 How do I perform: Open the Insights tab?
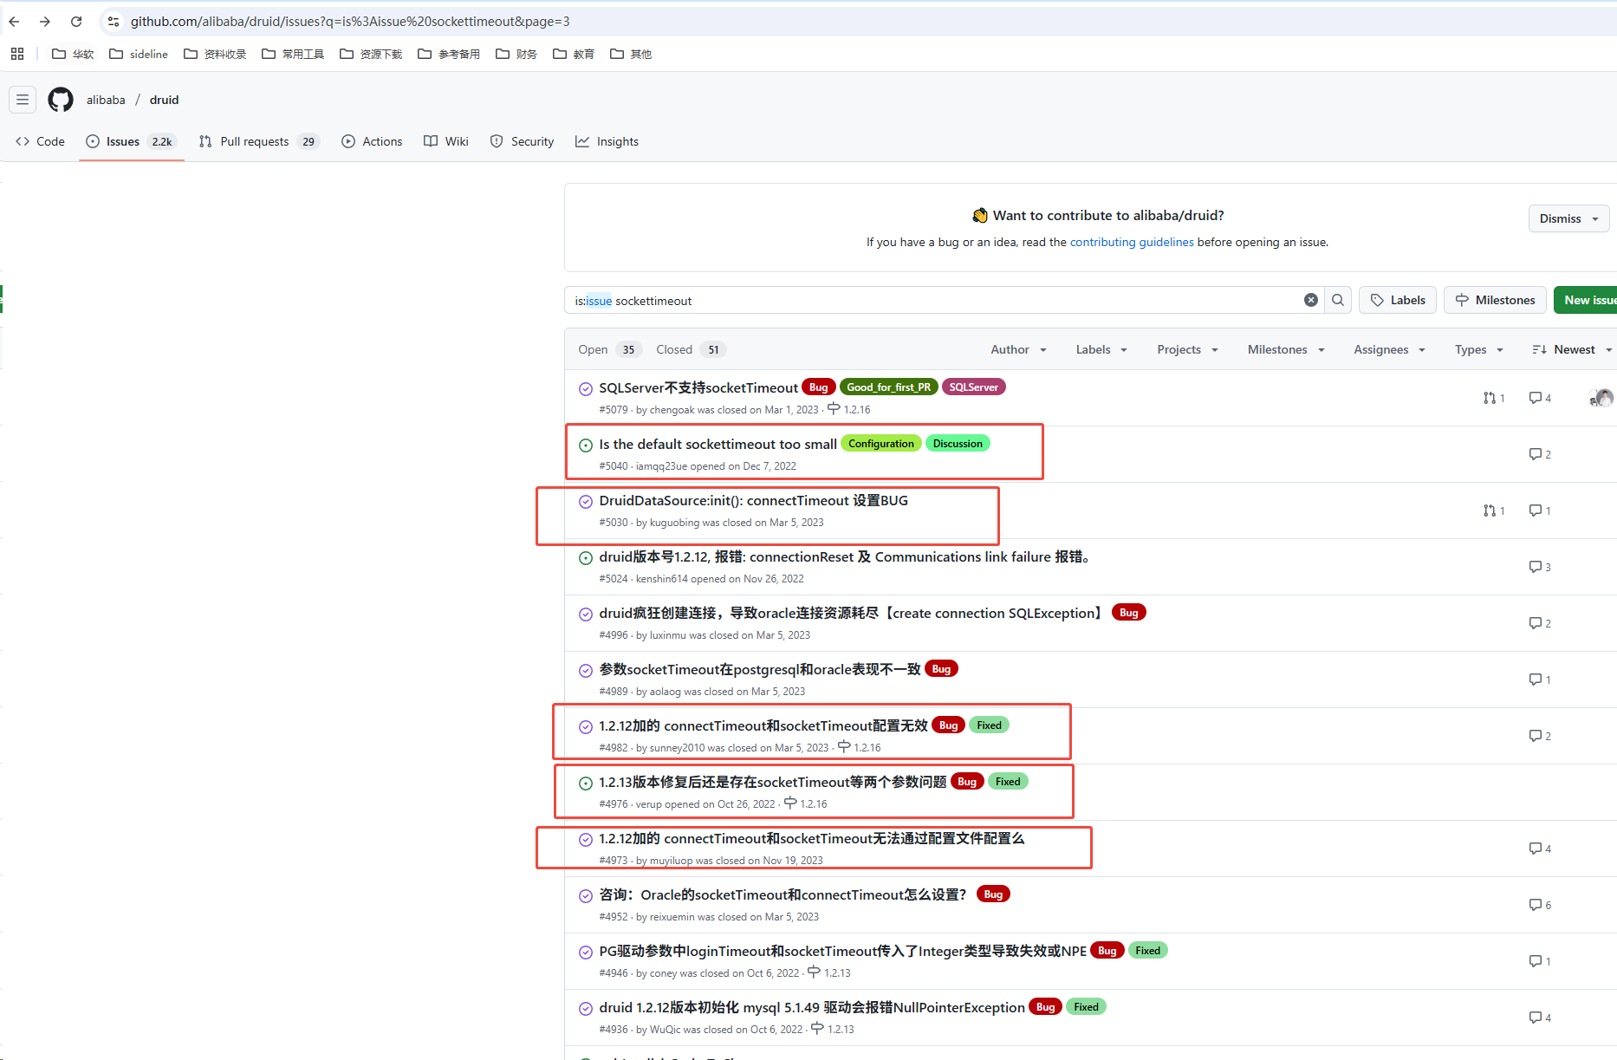pos(607,141)
